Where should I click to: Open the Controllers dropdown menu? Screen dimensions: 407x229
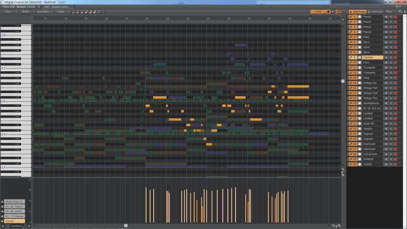44,12
